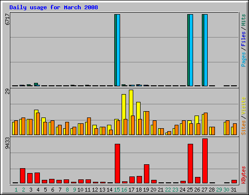This screenshot has height=195, width=249.
Task: Click the red "KBytes" legend label
Action: point(243,175)
